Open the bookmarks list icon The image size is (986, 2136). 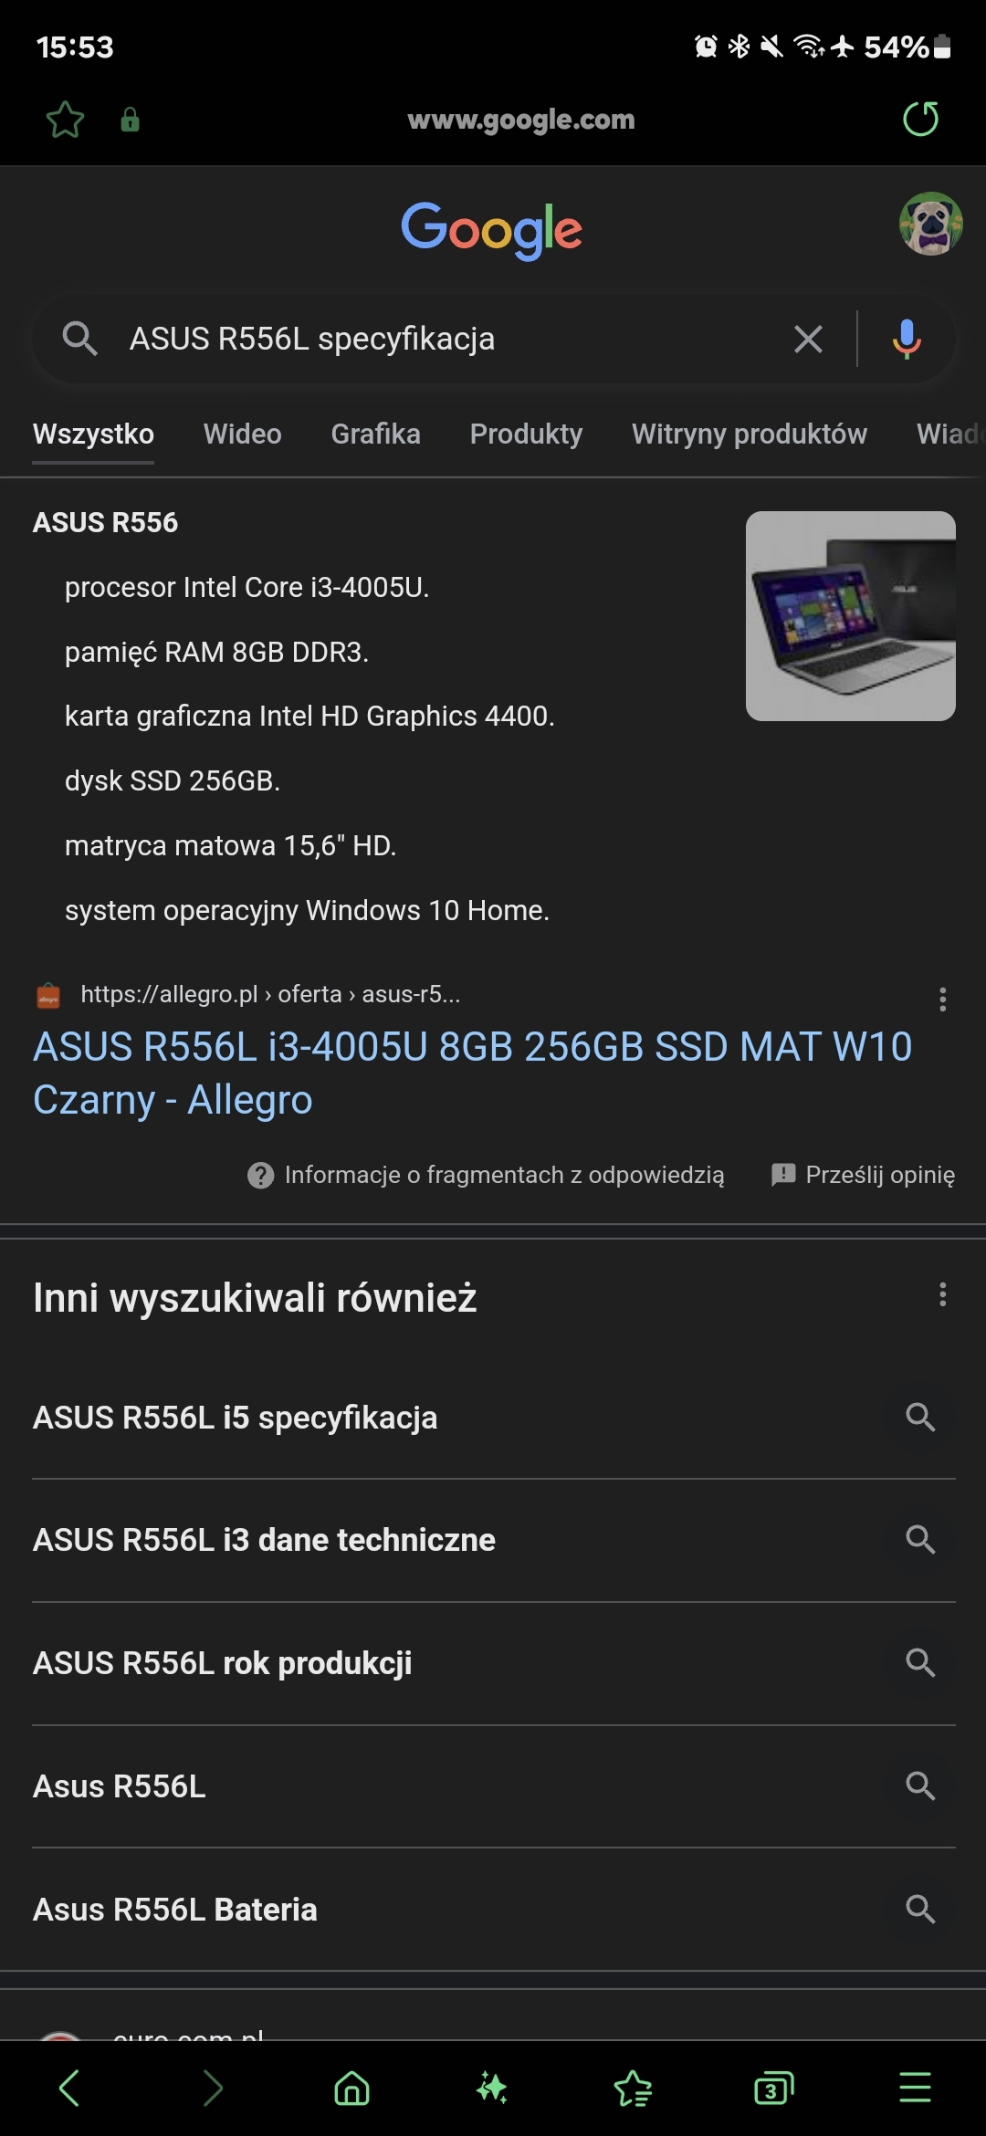[x=633, y=2088]
